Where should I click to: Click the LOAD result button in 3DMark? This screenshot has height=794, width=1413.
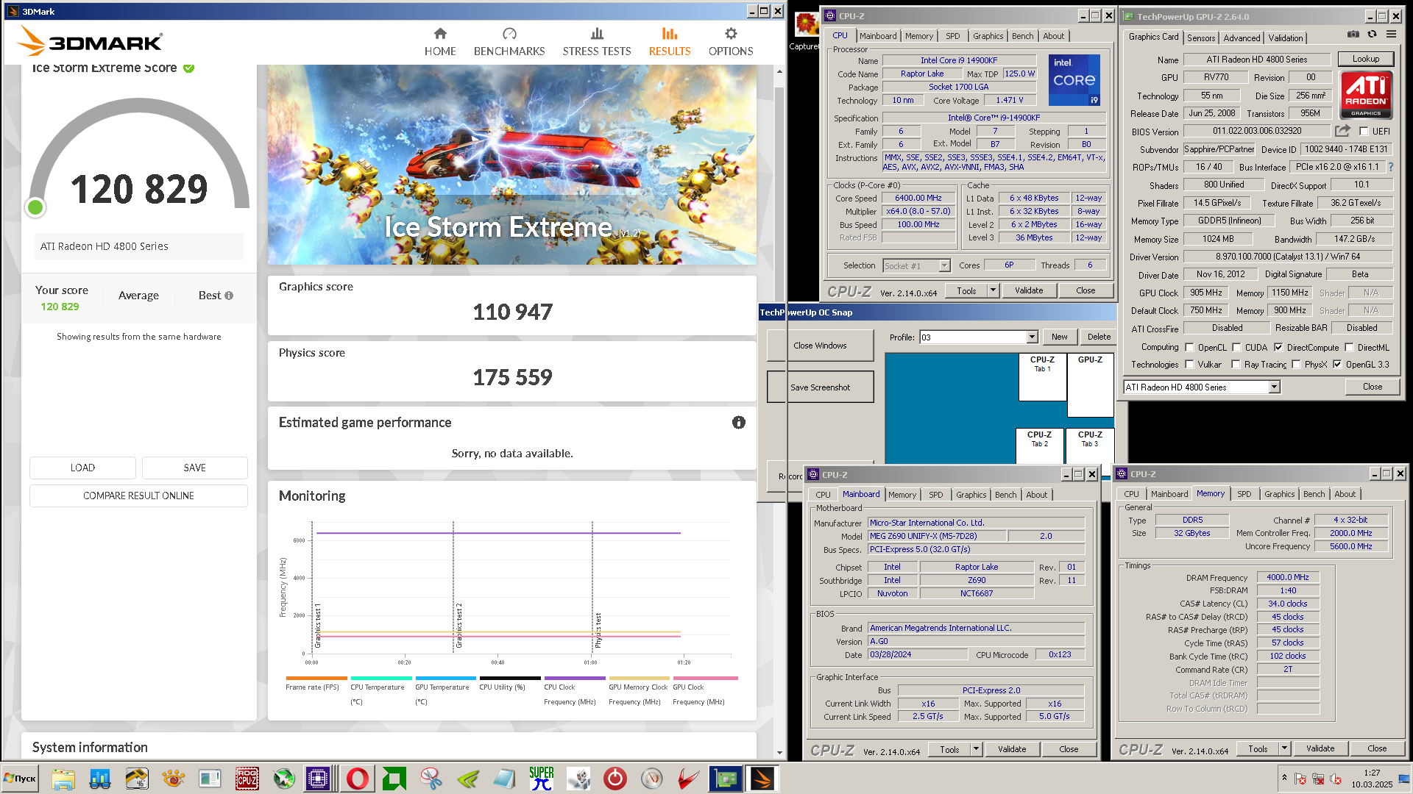tap(82, 468)
